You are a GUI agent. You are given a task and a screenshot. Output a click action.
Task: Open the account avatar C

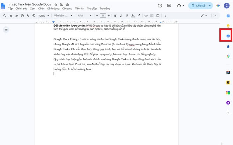click(x=227, y=6)
